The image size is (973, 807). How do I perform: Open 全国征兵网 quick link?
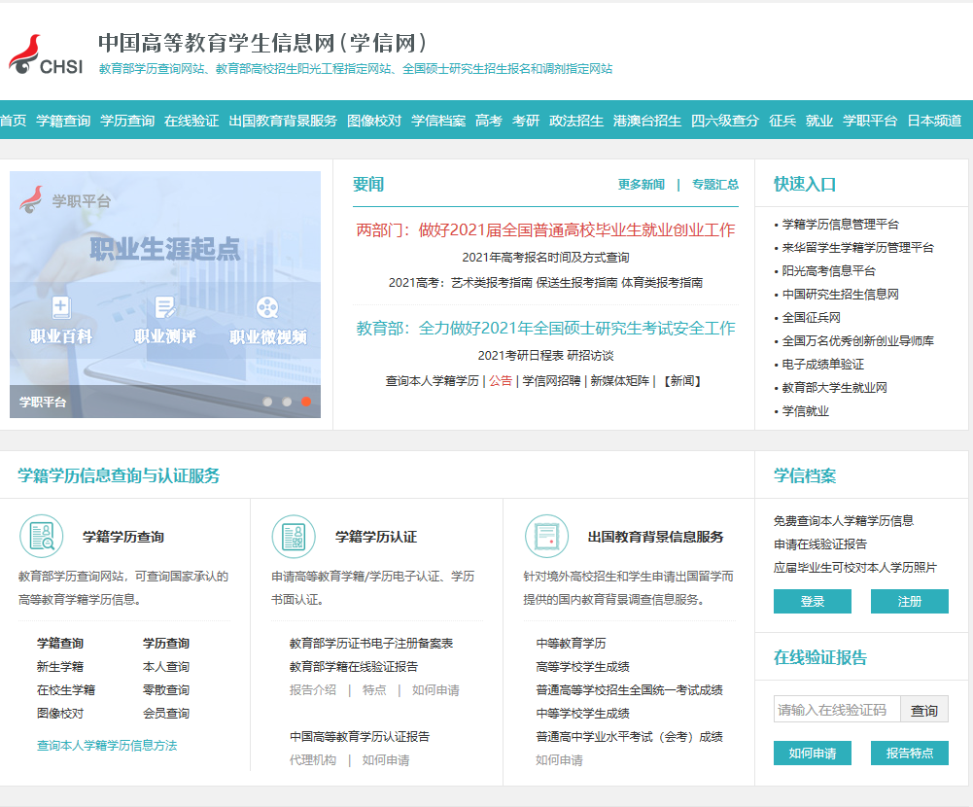pos(811,318)
